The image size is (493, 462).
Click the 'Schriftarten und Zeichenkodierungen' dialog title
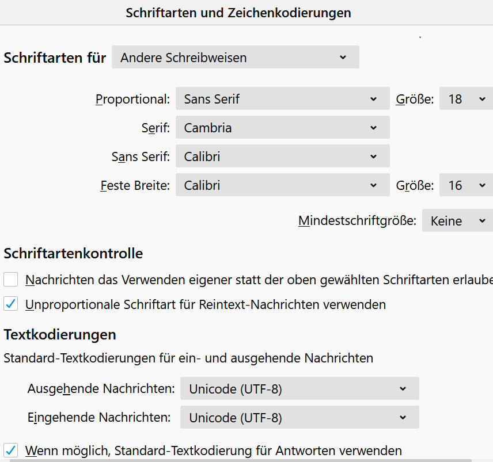click(238, 13)
